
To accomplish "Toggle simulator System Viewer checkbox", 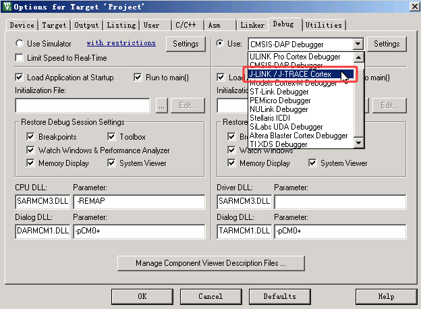I will [111, 163].
